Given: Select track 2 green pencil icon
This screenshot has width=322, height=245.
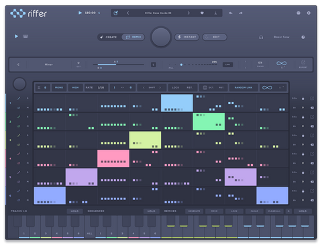Looking at the screenshot, I should point(19,117).
